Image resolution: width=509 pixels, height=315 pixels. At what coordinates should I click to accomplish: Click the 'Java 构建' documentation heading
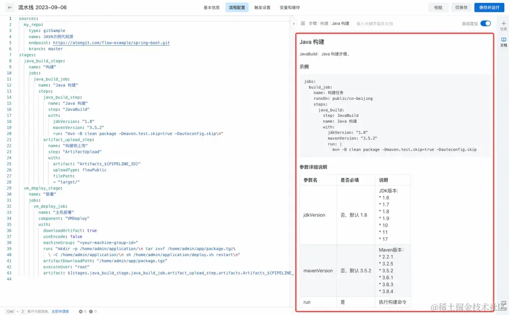[312, 42]
